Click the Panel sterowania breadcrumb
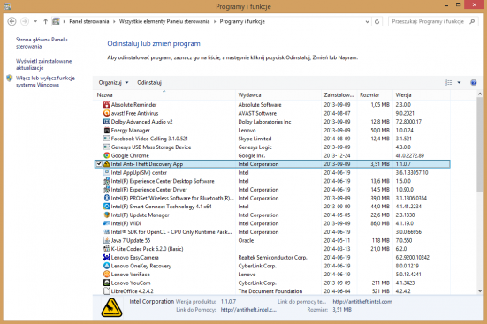 click(89, 21)
